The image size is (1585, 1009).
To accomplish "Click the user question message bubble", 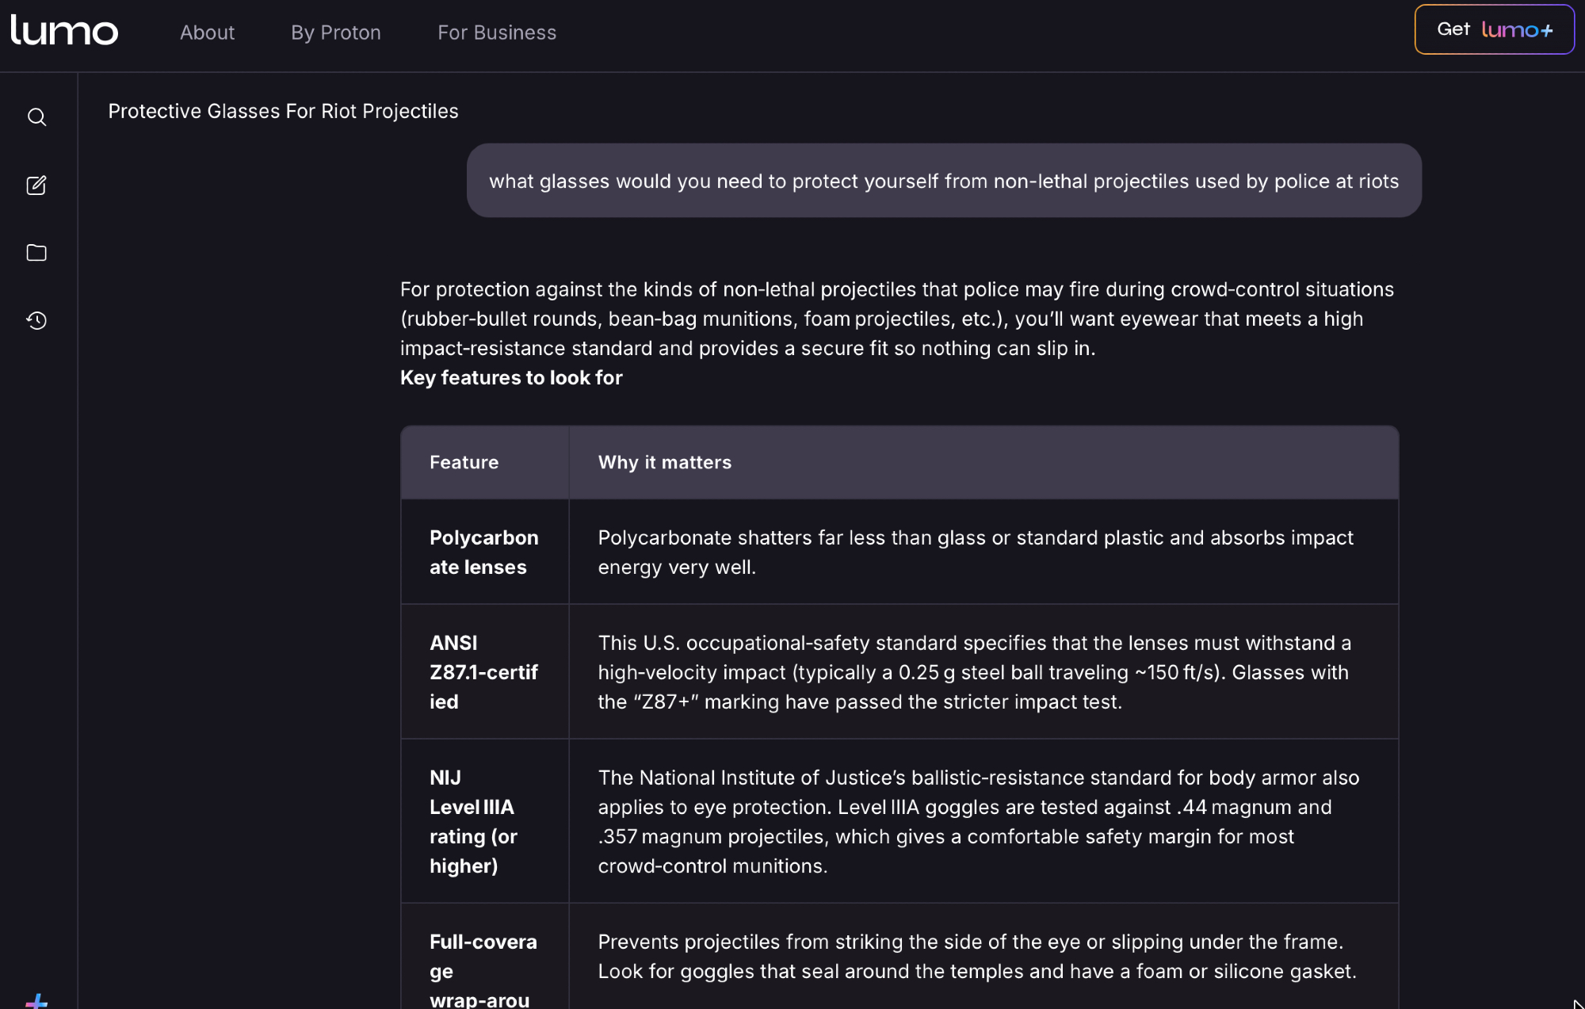I will (x=943, y=181).
